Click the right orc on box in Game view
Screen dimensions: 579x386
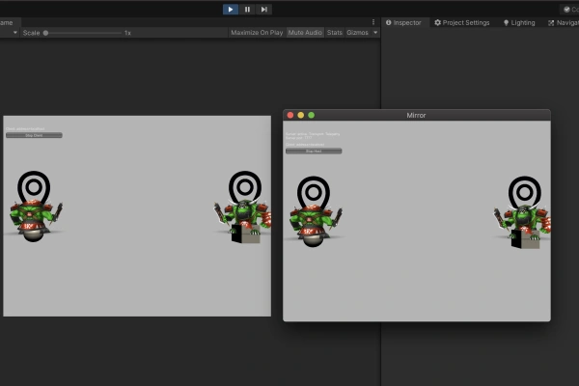(x=243, y=221)
